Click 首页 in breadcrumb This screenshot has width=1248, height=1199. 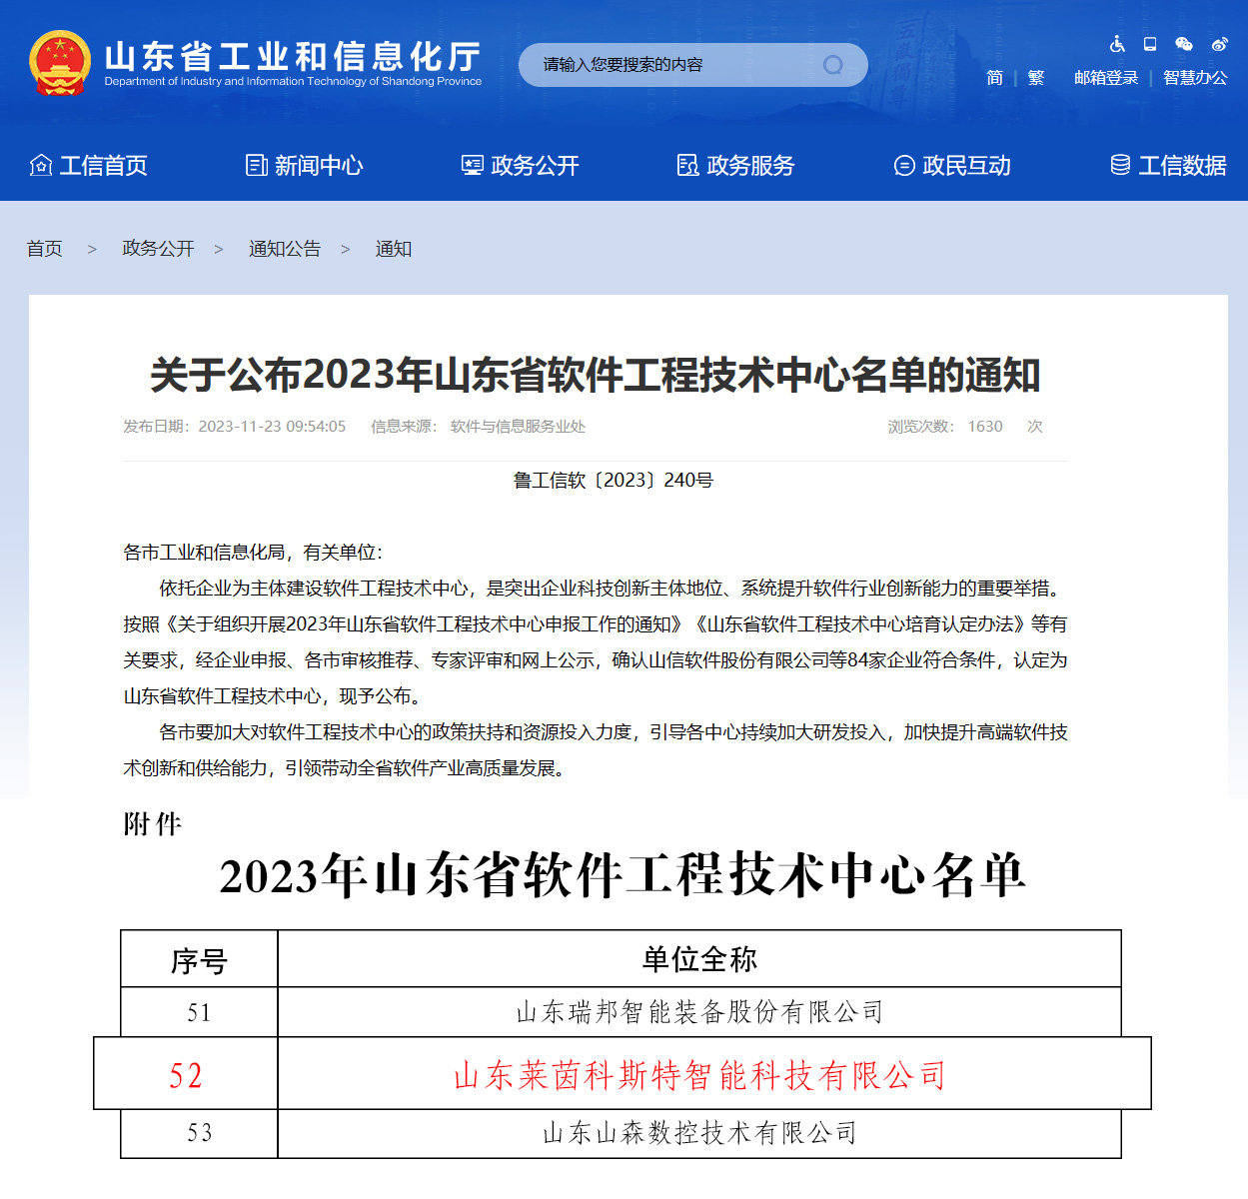pos(44,249)
